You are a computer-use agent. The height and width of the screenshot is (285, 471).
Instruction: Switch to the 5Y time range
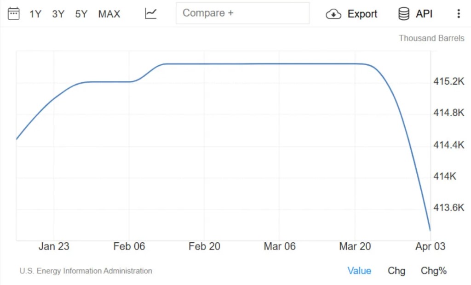81,14
